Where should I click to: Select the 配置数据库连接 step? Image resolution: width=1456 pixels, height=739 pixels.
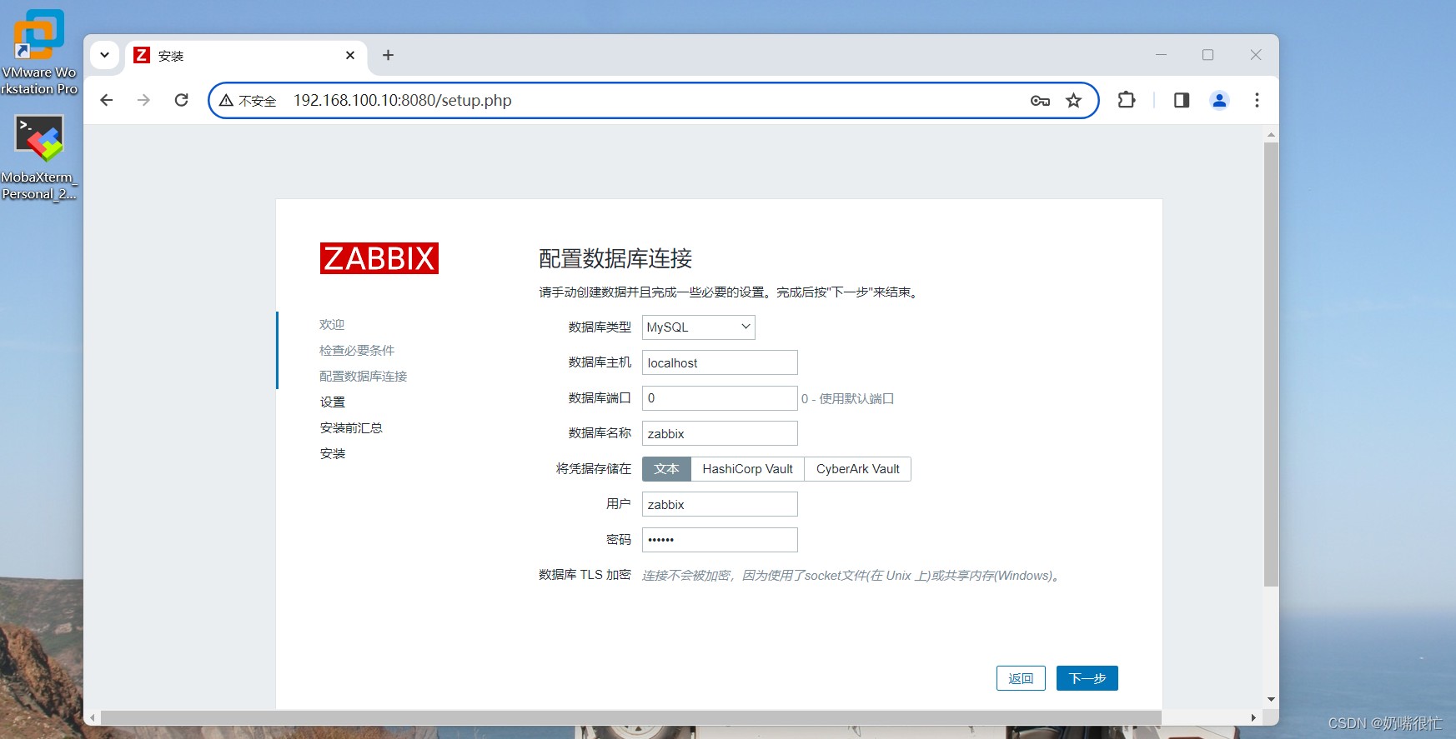coord(364,377)
